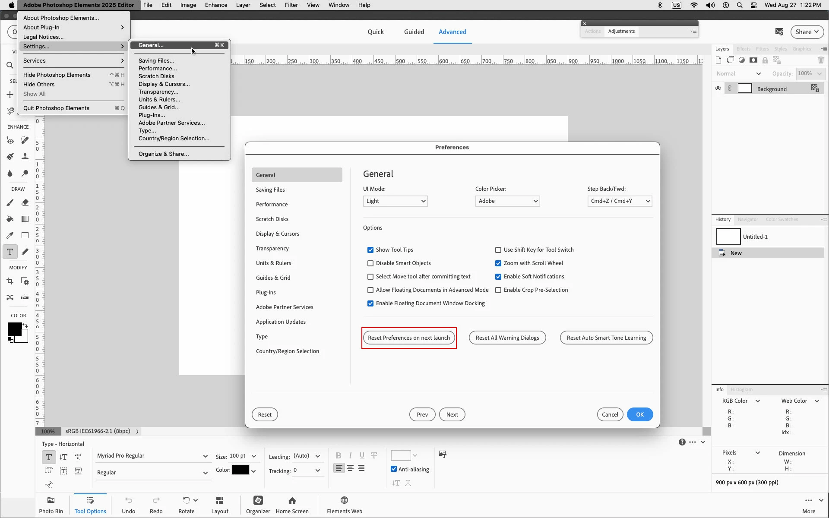Choose Saving Files... from Settings submenu
Viewport: 829px width, 518px height.
pyautogui.click(x=156, y=60)
